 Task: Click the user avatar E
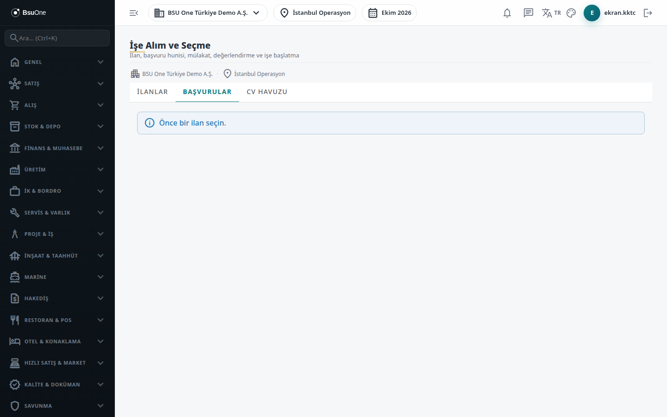click(592, 13)
